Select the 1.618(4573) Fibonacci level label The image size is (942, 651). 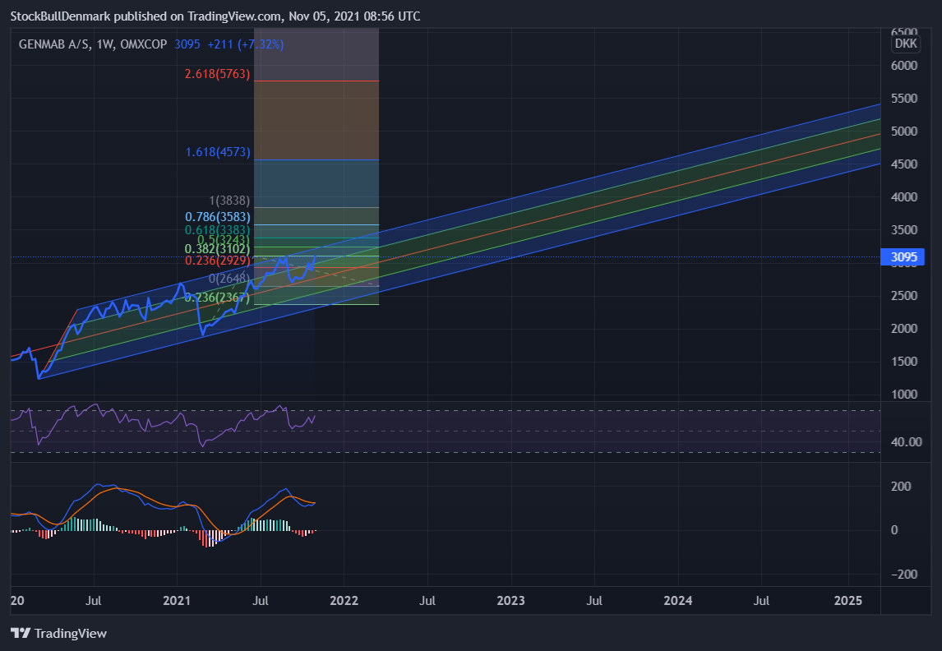coord(218,152)
